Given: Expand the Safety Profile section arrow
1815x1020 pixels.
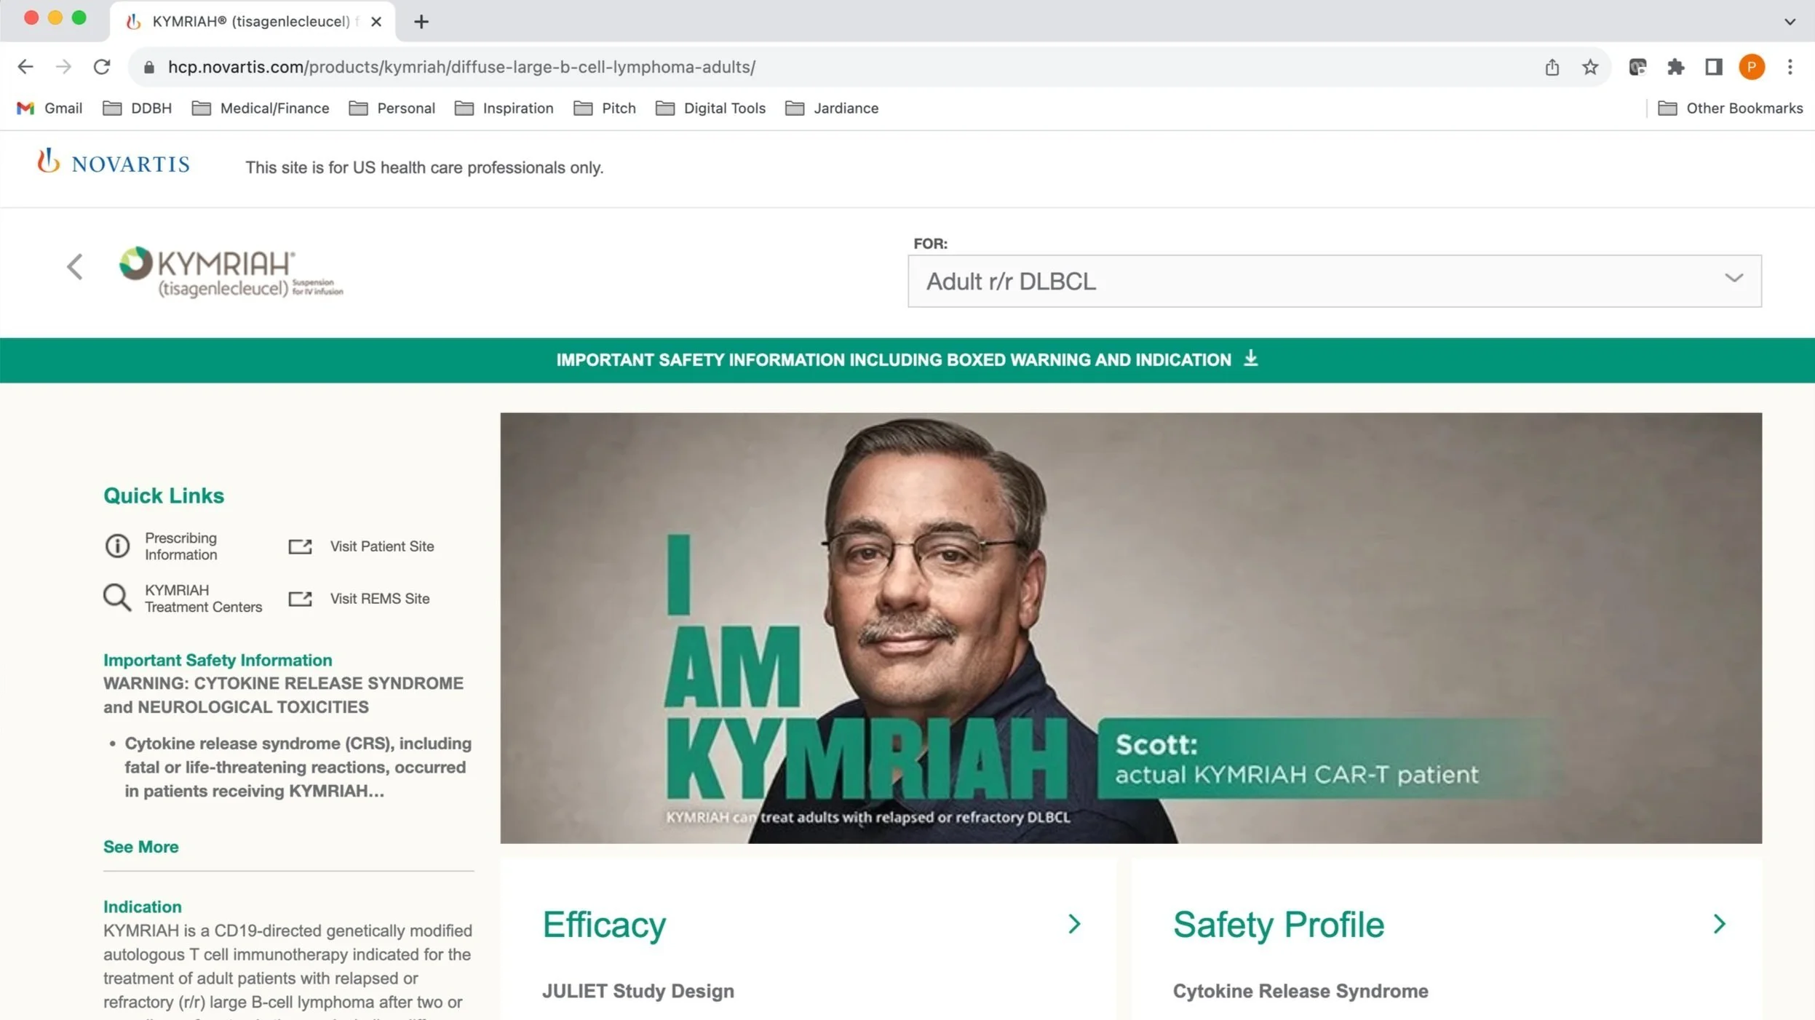Looking at the screenshot, I should point(1719,924).
